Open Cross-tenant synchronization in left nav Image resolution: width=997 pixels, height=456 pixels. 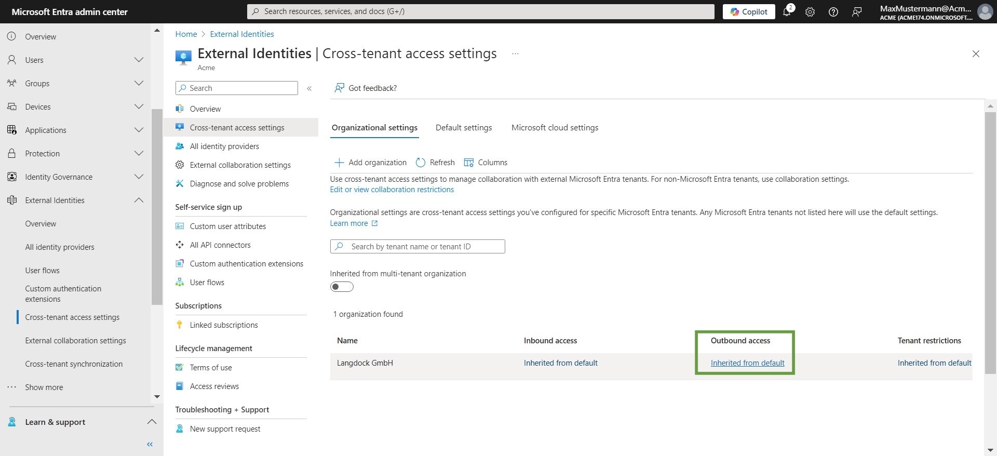(74, 364)
